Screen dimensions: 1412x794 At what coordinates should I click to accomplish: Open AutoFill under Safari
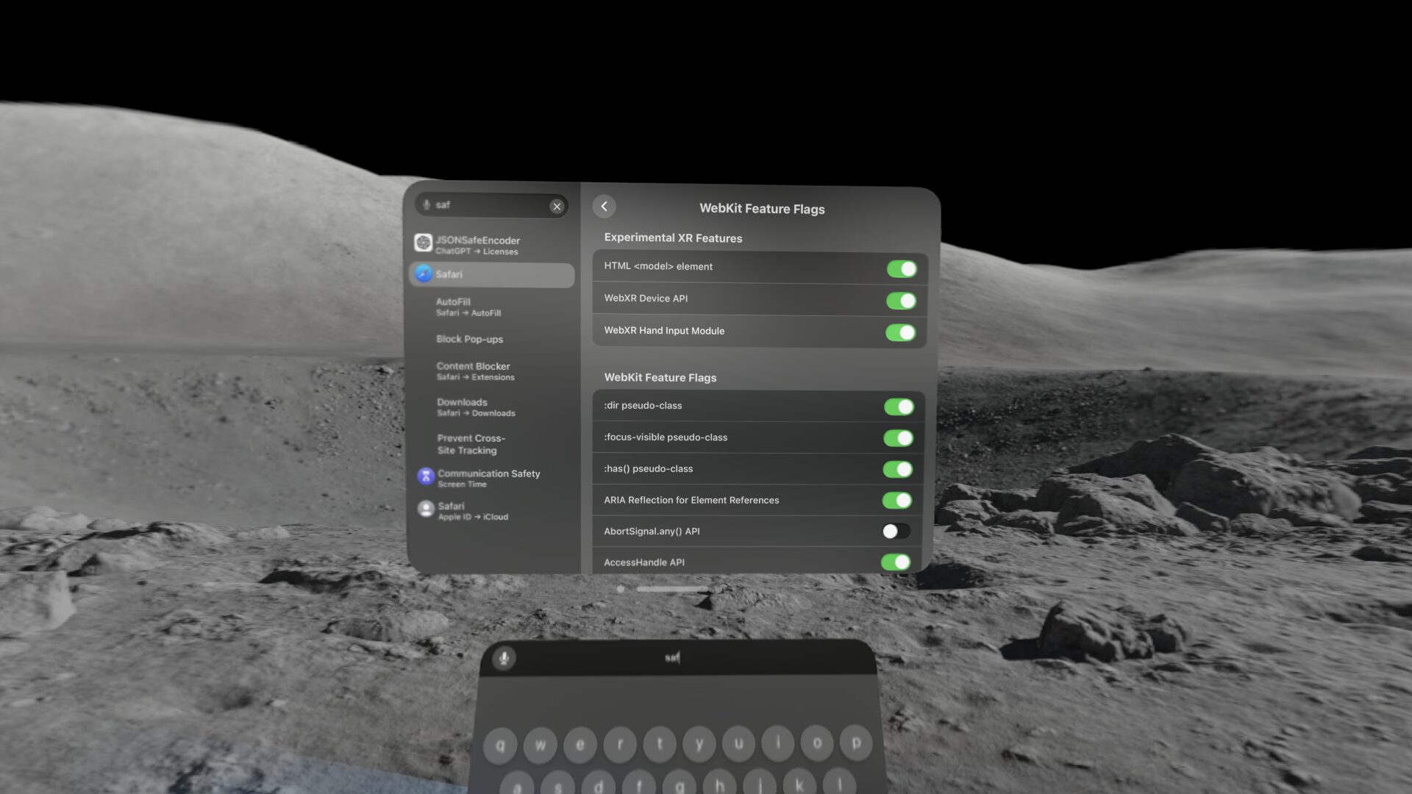491,307
